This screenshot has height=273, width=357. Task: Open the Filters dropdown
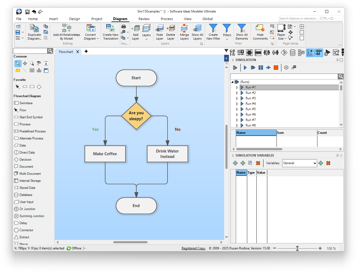point(227,32)
